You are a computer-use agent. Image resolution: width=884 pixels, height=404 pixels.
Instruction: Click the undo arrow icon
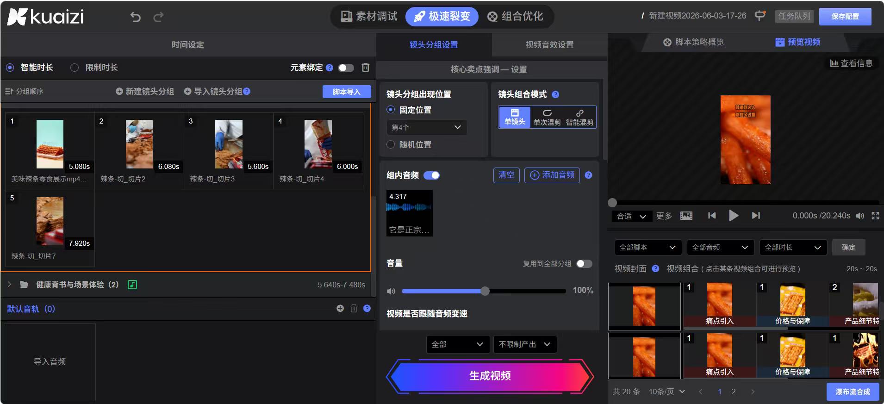135,17
